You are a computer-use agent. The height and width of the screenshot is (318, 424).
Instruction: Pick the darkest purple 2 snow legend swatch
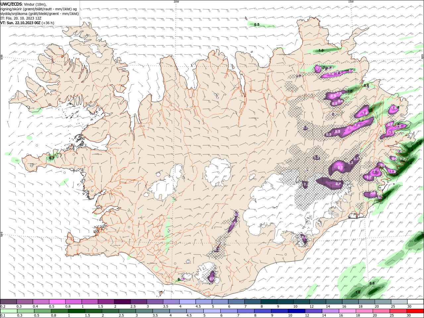pos(122,301)
